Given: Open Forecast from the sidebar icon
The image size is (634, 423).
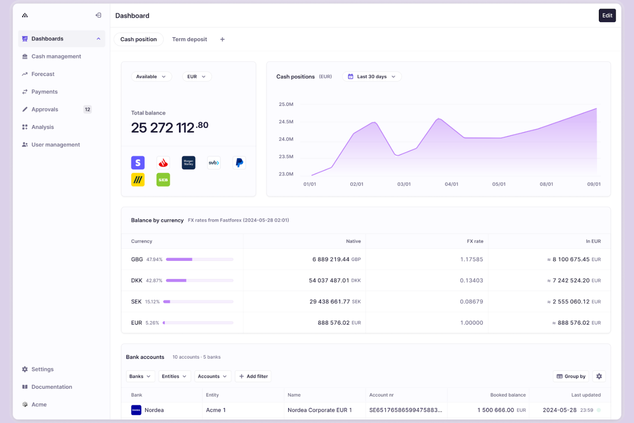Looking at the screenshot, I should 25,74.
